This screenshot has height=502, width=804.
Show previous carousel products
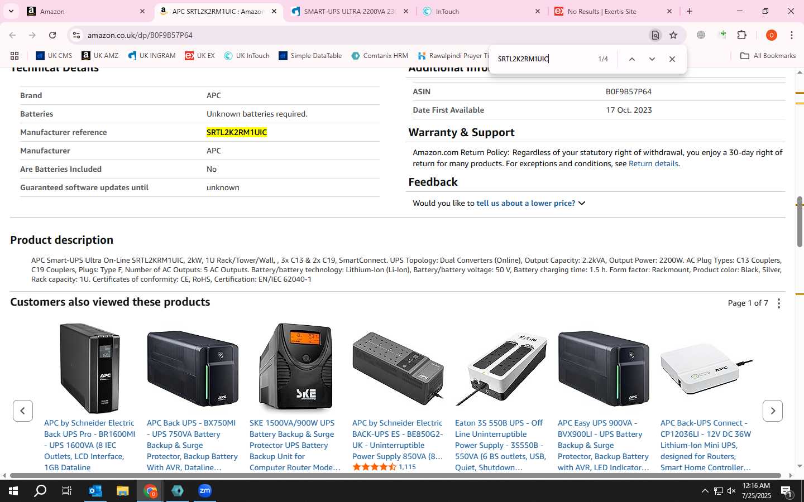(23, 411)
